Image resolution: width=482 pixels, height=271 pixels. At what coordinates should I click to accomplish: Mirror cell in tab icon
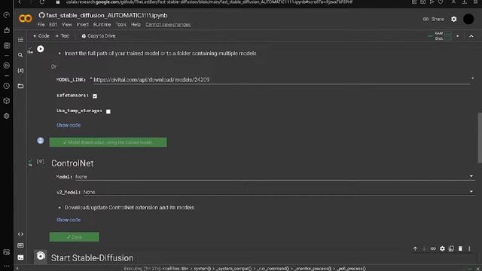[x=451, y=248]
